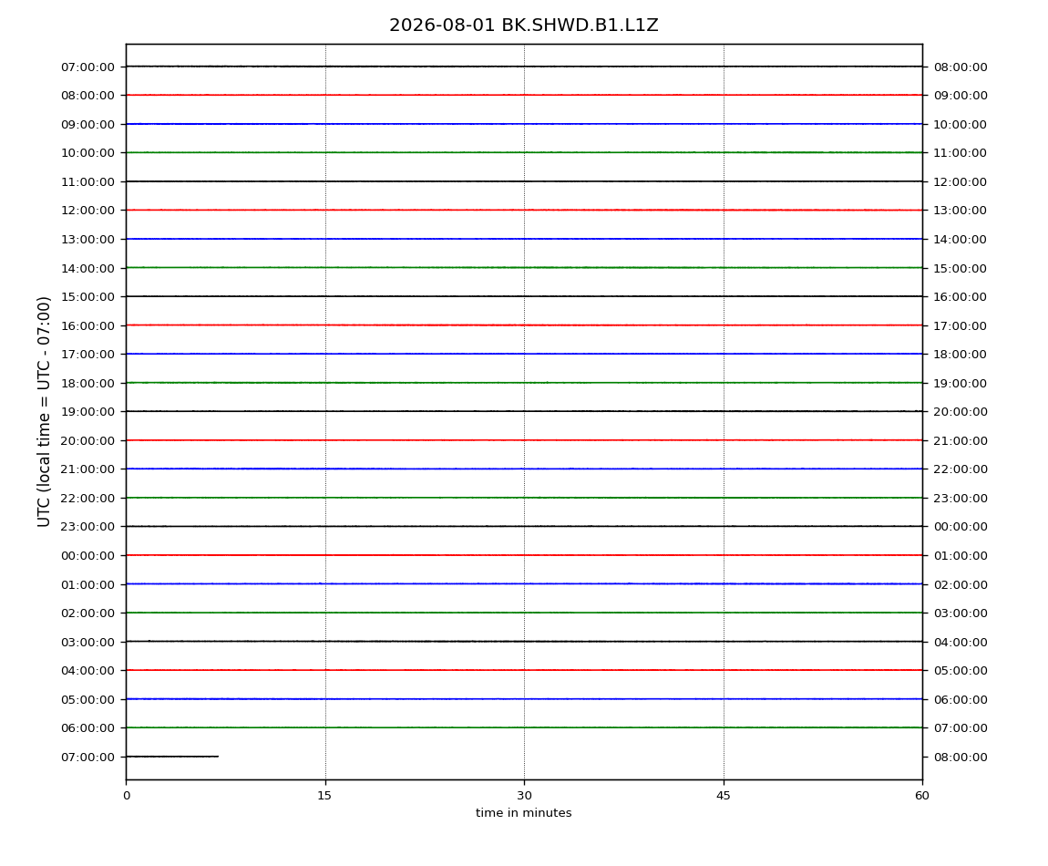The image size is (1048, 866).
Task: Click left-axis time label "21:00:00"
Action: pyautogui.click(x=87, y=469)
